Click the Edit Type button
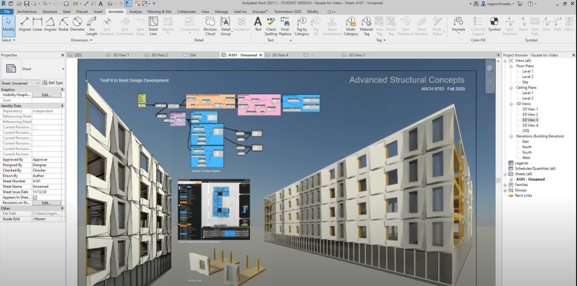Screen dimensions: 577x286 (53, 83)
